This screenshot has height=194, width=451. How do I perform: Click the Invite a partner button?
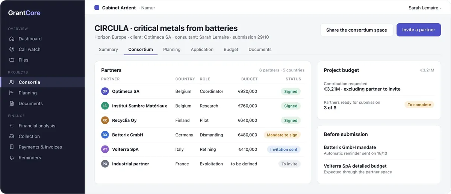click(419, 30)
